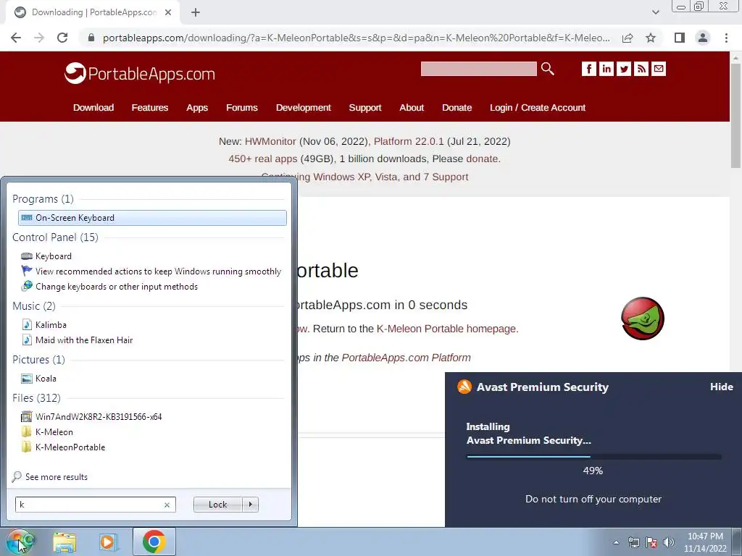Click the Chrome taskbar icon
742x556 pixels.
point(154,542)
